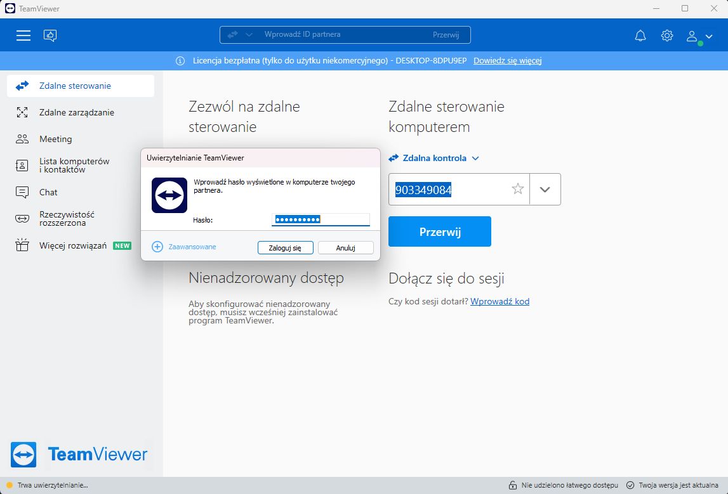Click Przerwij in the top bar
Screen dimensions: 728x494
[x=446, y=35]
